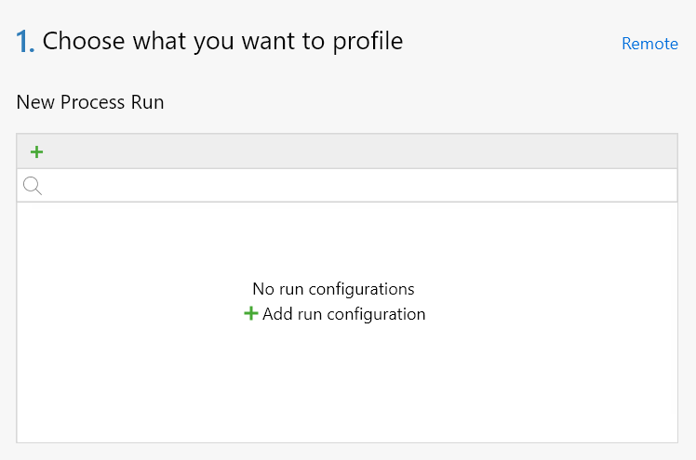Focus the run configuration search field
This screenshot has height=460, width=696.
tap(354, 186)
